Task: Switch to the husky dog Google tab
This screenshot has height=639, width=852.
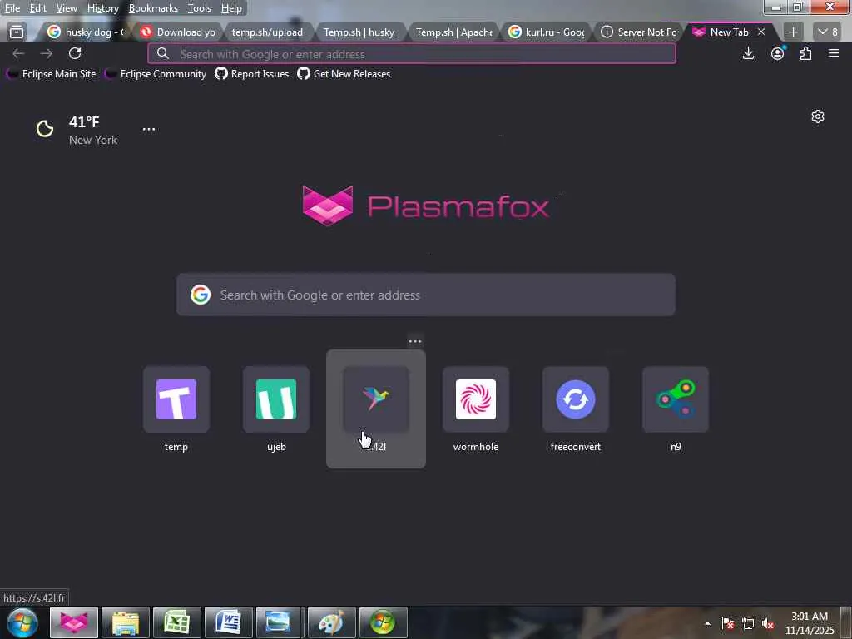Action: [x=86, y=32]
